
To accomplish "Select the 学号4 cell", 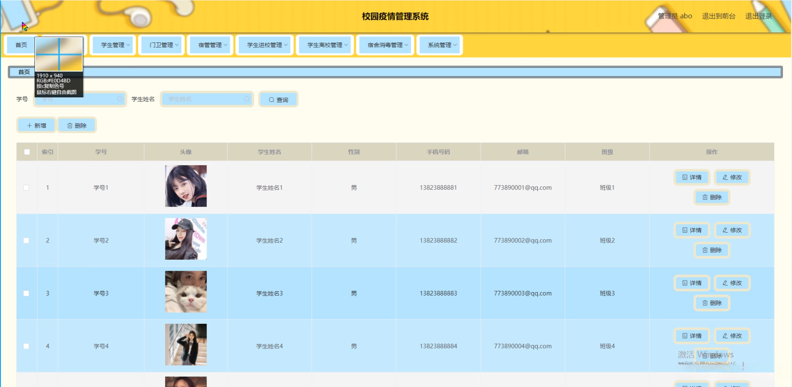I will [101, 346].
